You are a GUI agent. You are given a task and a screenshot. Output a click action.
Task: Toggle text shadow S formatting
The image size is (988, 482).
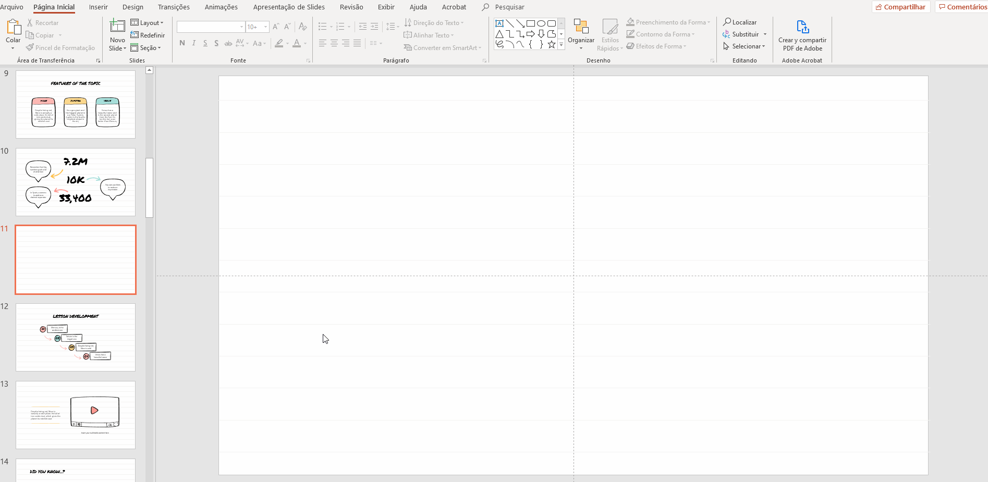216,43
